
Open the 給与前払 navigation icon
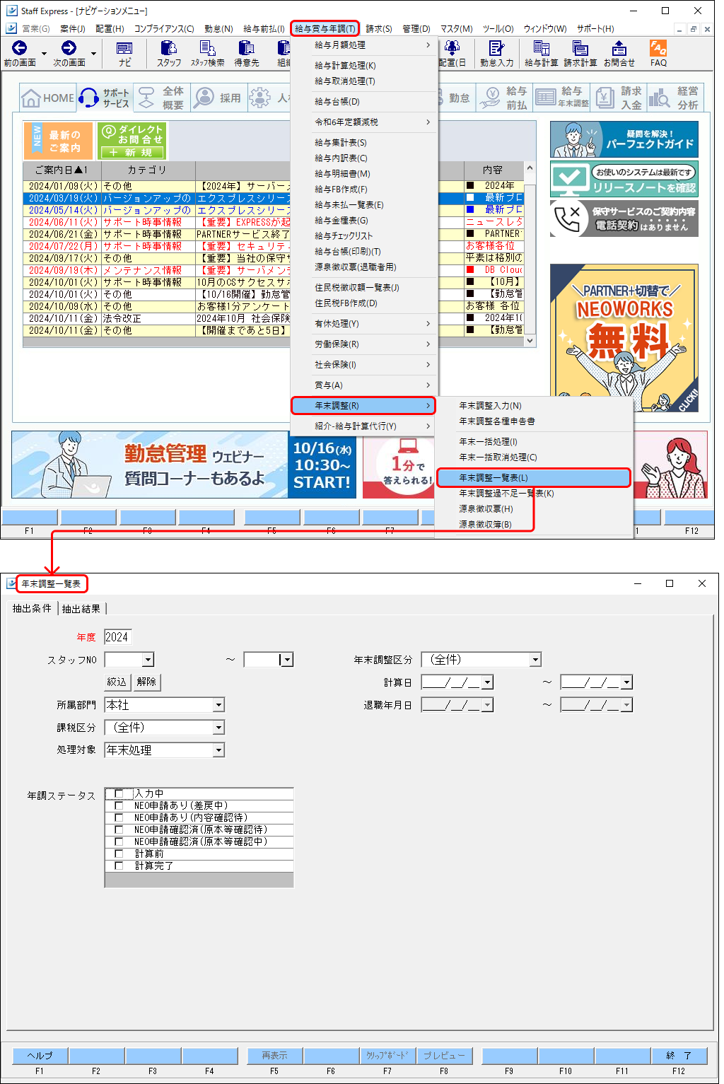(x=503, y=98)
